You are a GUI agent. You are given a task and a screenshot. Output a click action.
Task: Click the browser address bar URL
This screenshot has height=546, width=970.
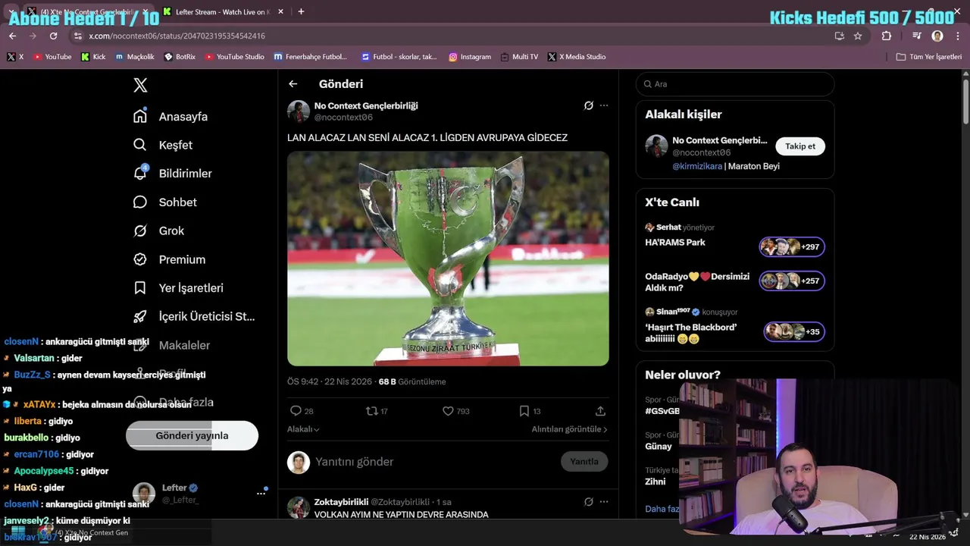[177, 36]
